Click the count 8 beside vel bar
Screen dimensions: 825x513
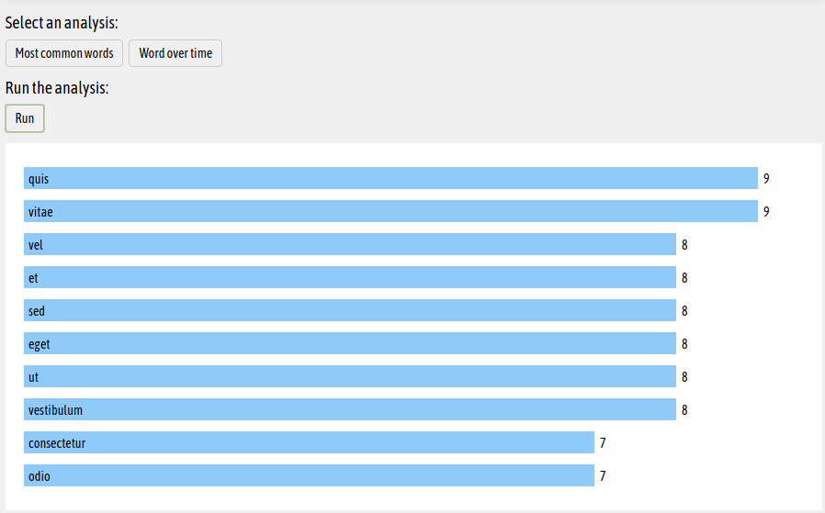coord(684,245)
